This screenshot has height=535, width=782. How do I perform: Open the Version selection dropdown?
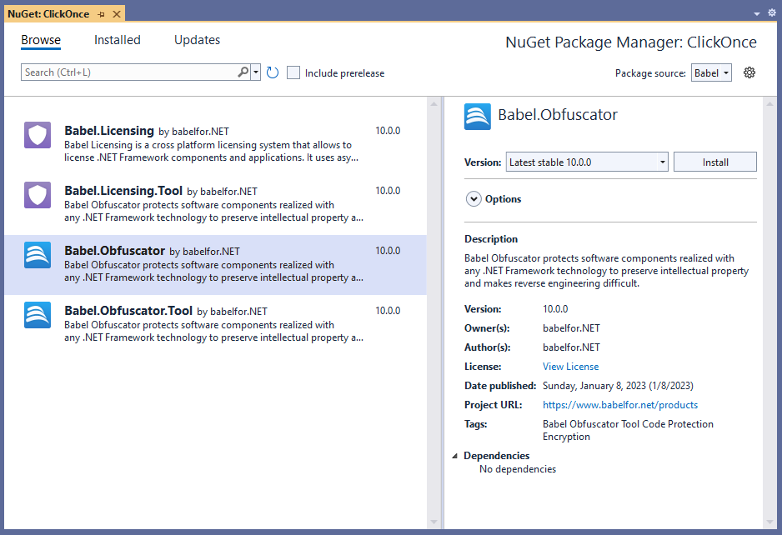pyautogui.click(x=587, y=162)
